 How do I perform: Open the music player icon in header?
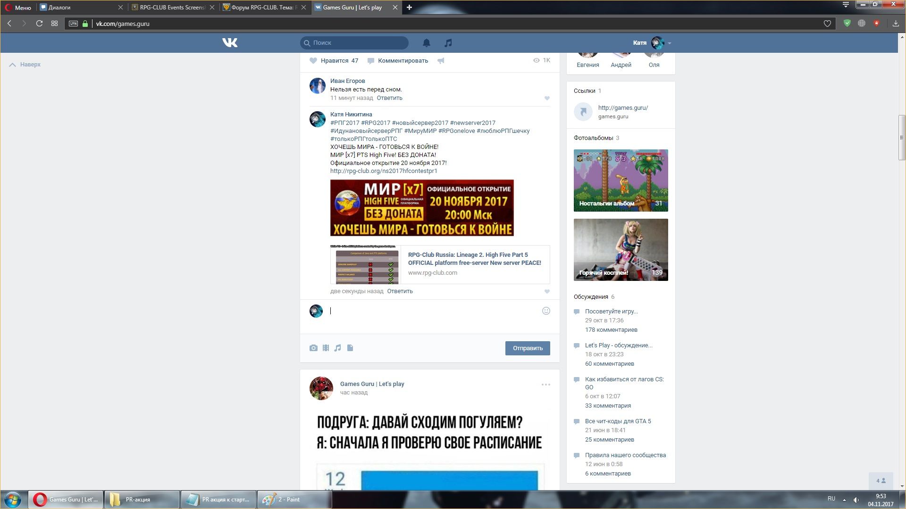(x=448, y=43)
